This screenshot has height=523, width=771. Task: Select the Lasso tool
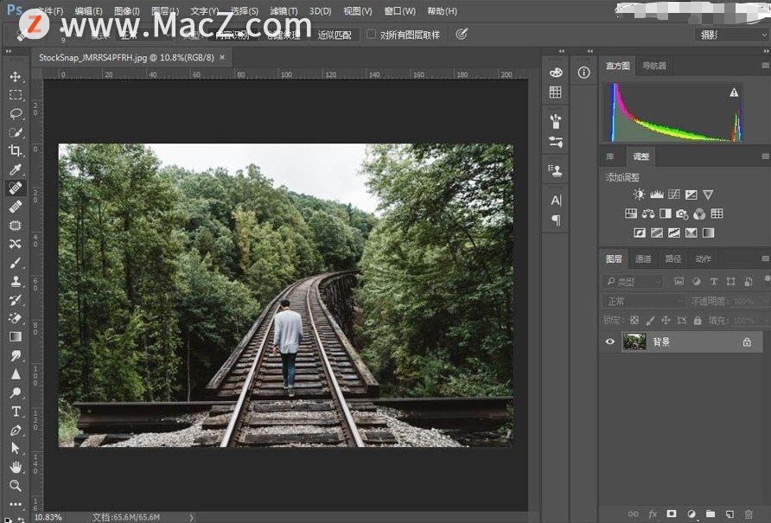click(16, 113)
